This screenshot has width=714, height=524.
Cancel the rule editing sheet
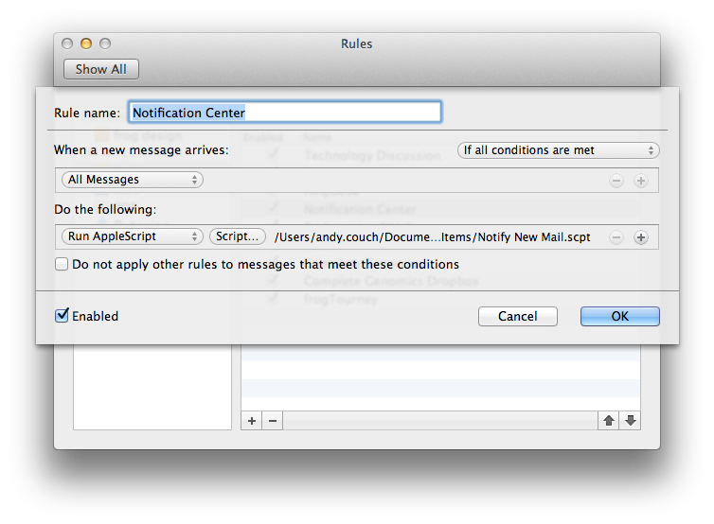point(518,316)
